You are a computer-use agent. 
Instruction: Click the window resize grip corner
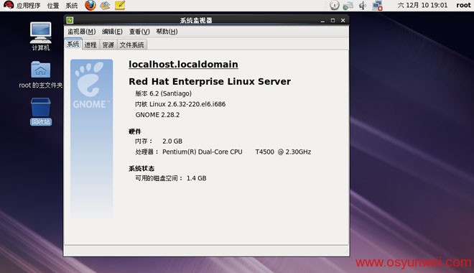[x=345, y=251]
